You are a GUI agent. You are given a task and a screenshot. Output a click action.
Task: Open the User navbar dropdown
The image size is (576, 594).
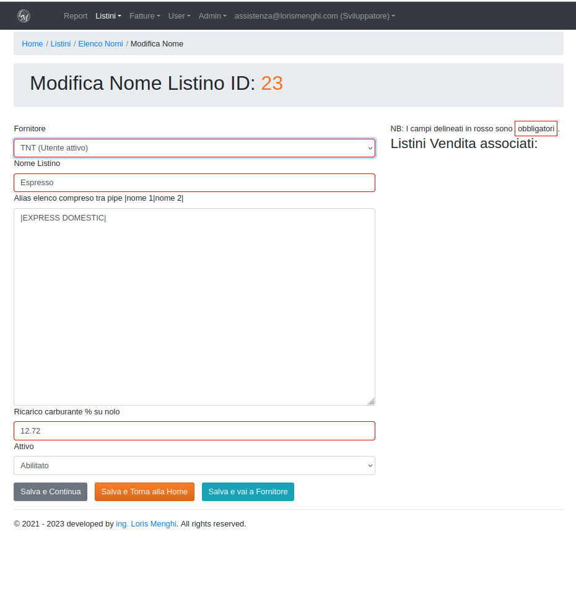tap(179, 16)
